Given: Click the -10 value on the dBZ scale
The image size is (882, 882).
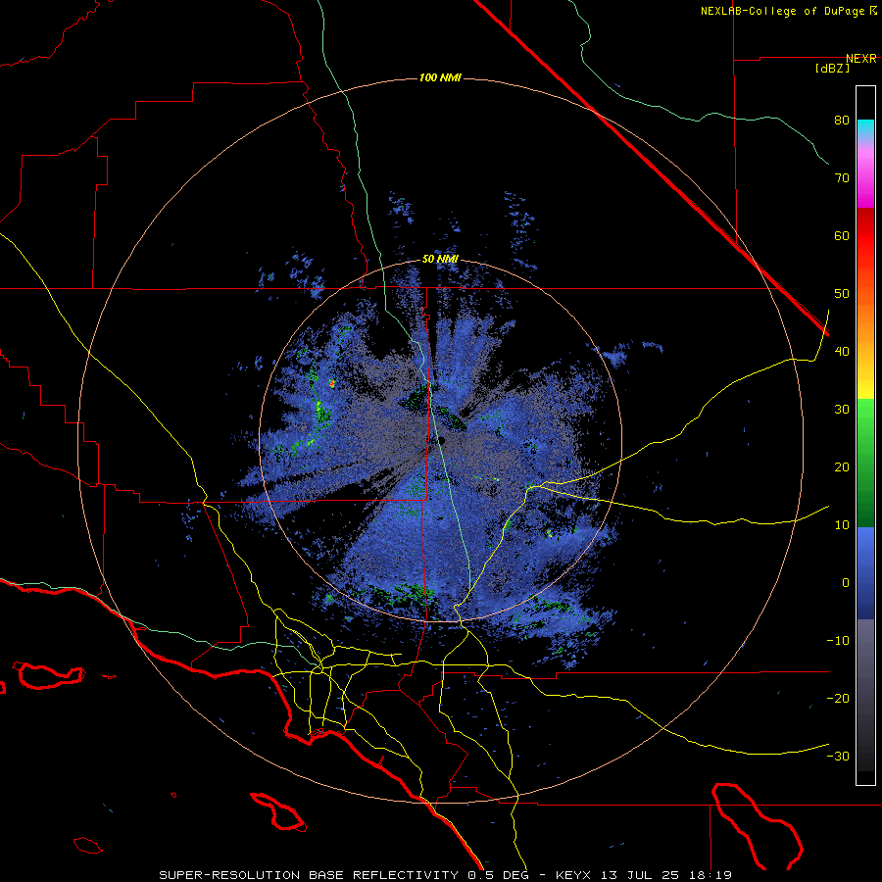Looking at the screenshot, I should [838, 641].
